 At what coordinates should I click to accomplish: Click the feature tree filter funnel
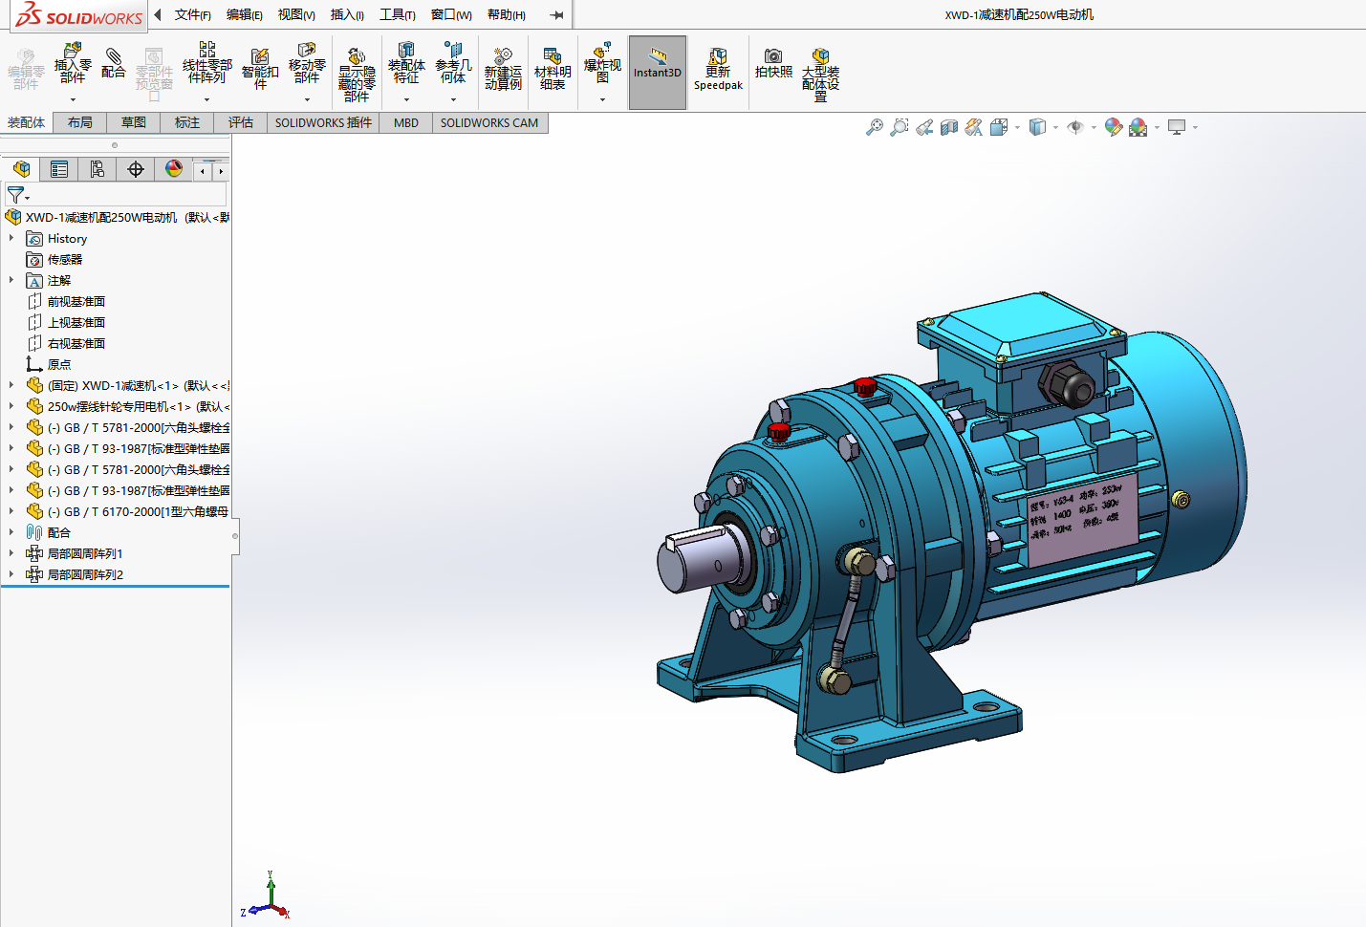point(16,195)
